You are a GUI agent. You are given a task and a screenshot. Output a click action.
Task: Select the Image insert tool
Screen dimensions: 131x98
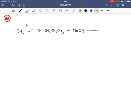point(60,11)
